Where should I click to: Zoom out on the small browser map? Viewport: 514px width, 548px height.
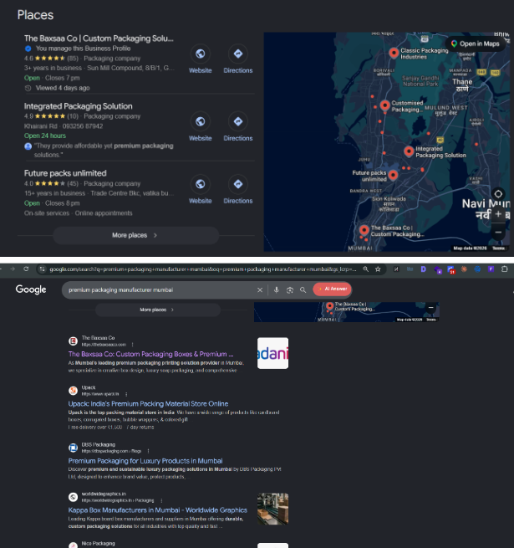431,308
